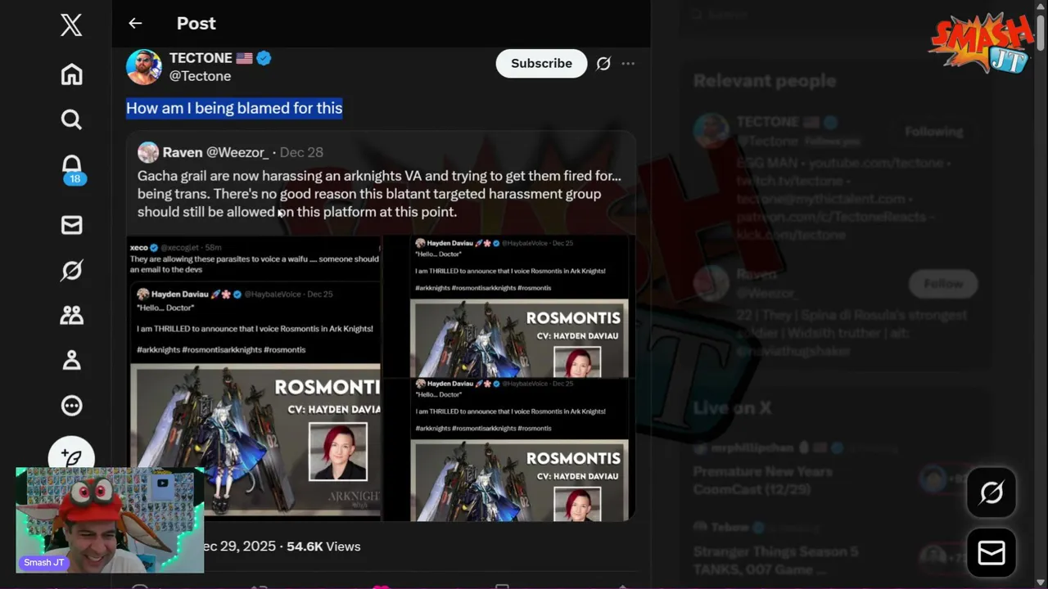
Task: Open Messages envelope in sidebar
Action: point(71,225)
